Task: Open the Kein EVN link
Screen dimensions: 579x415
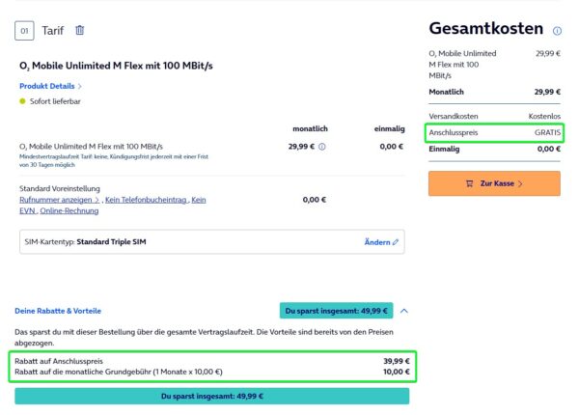Action: [x=199, y=200]
